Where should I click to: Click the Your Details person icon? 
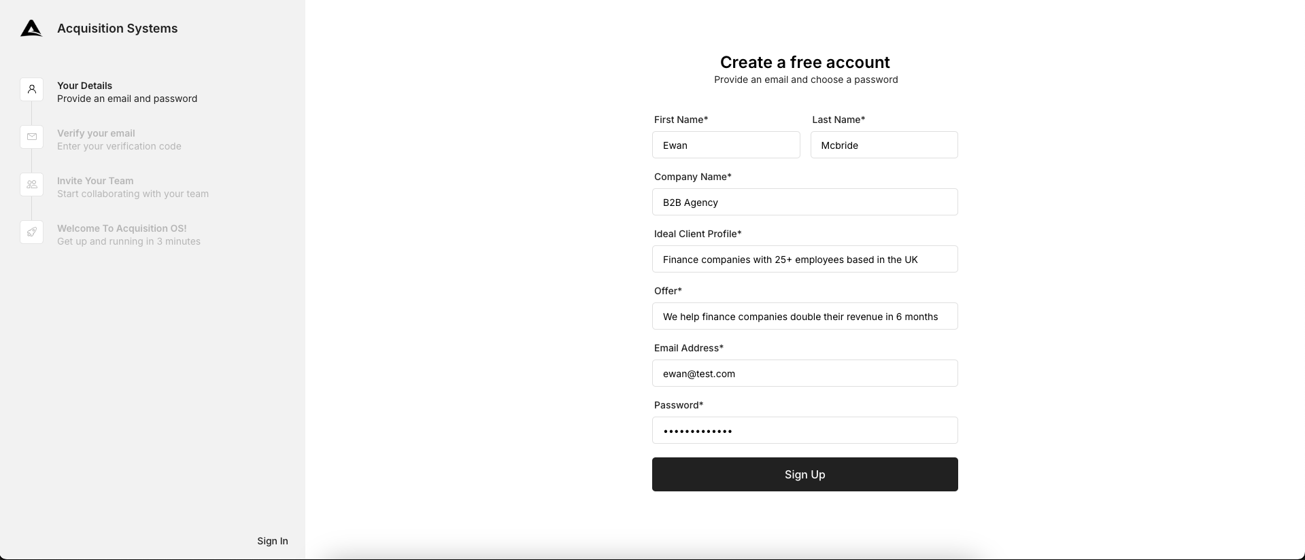coord(32,90)
